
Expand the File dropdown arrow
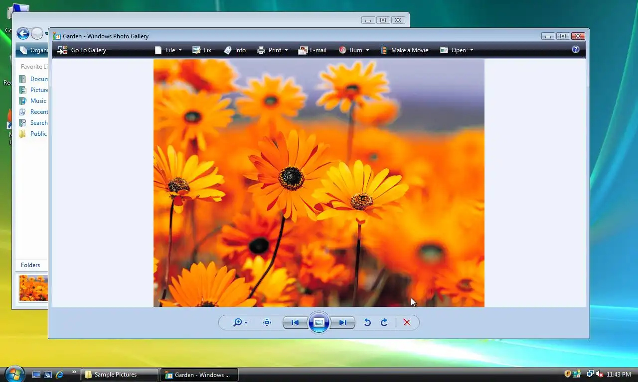click(180, 50)
